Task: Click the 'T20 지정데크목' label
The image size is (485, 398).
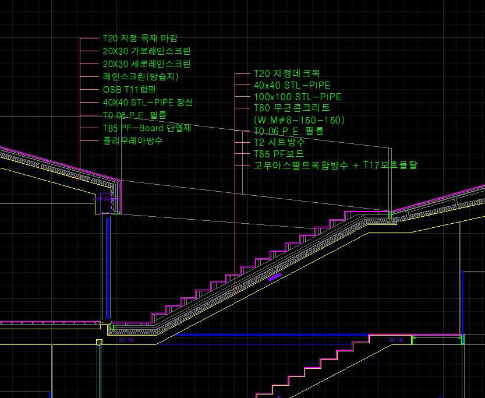Action: coord(286,74)
